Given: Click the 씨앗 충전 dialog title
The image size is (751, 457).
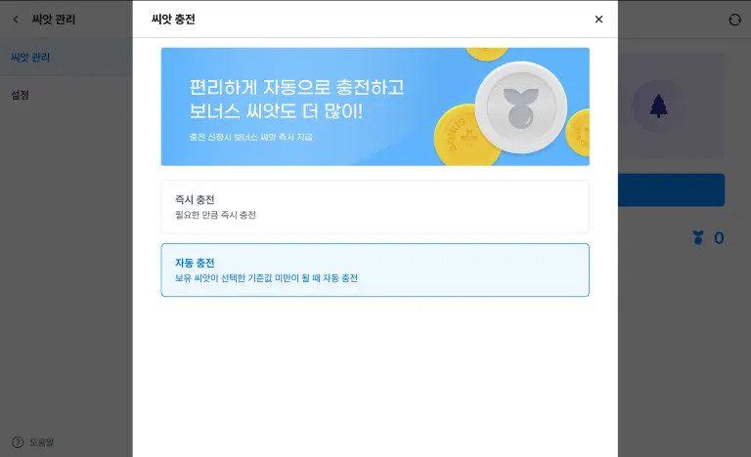Looking at the screenshot, I should [x=173, y=20].
